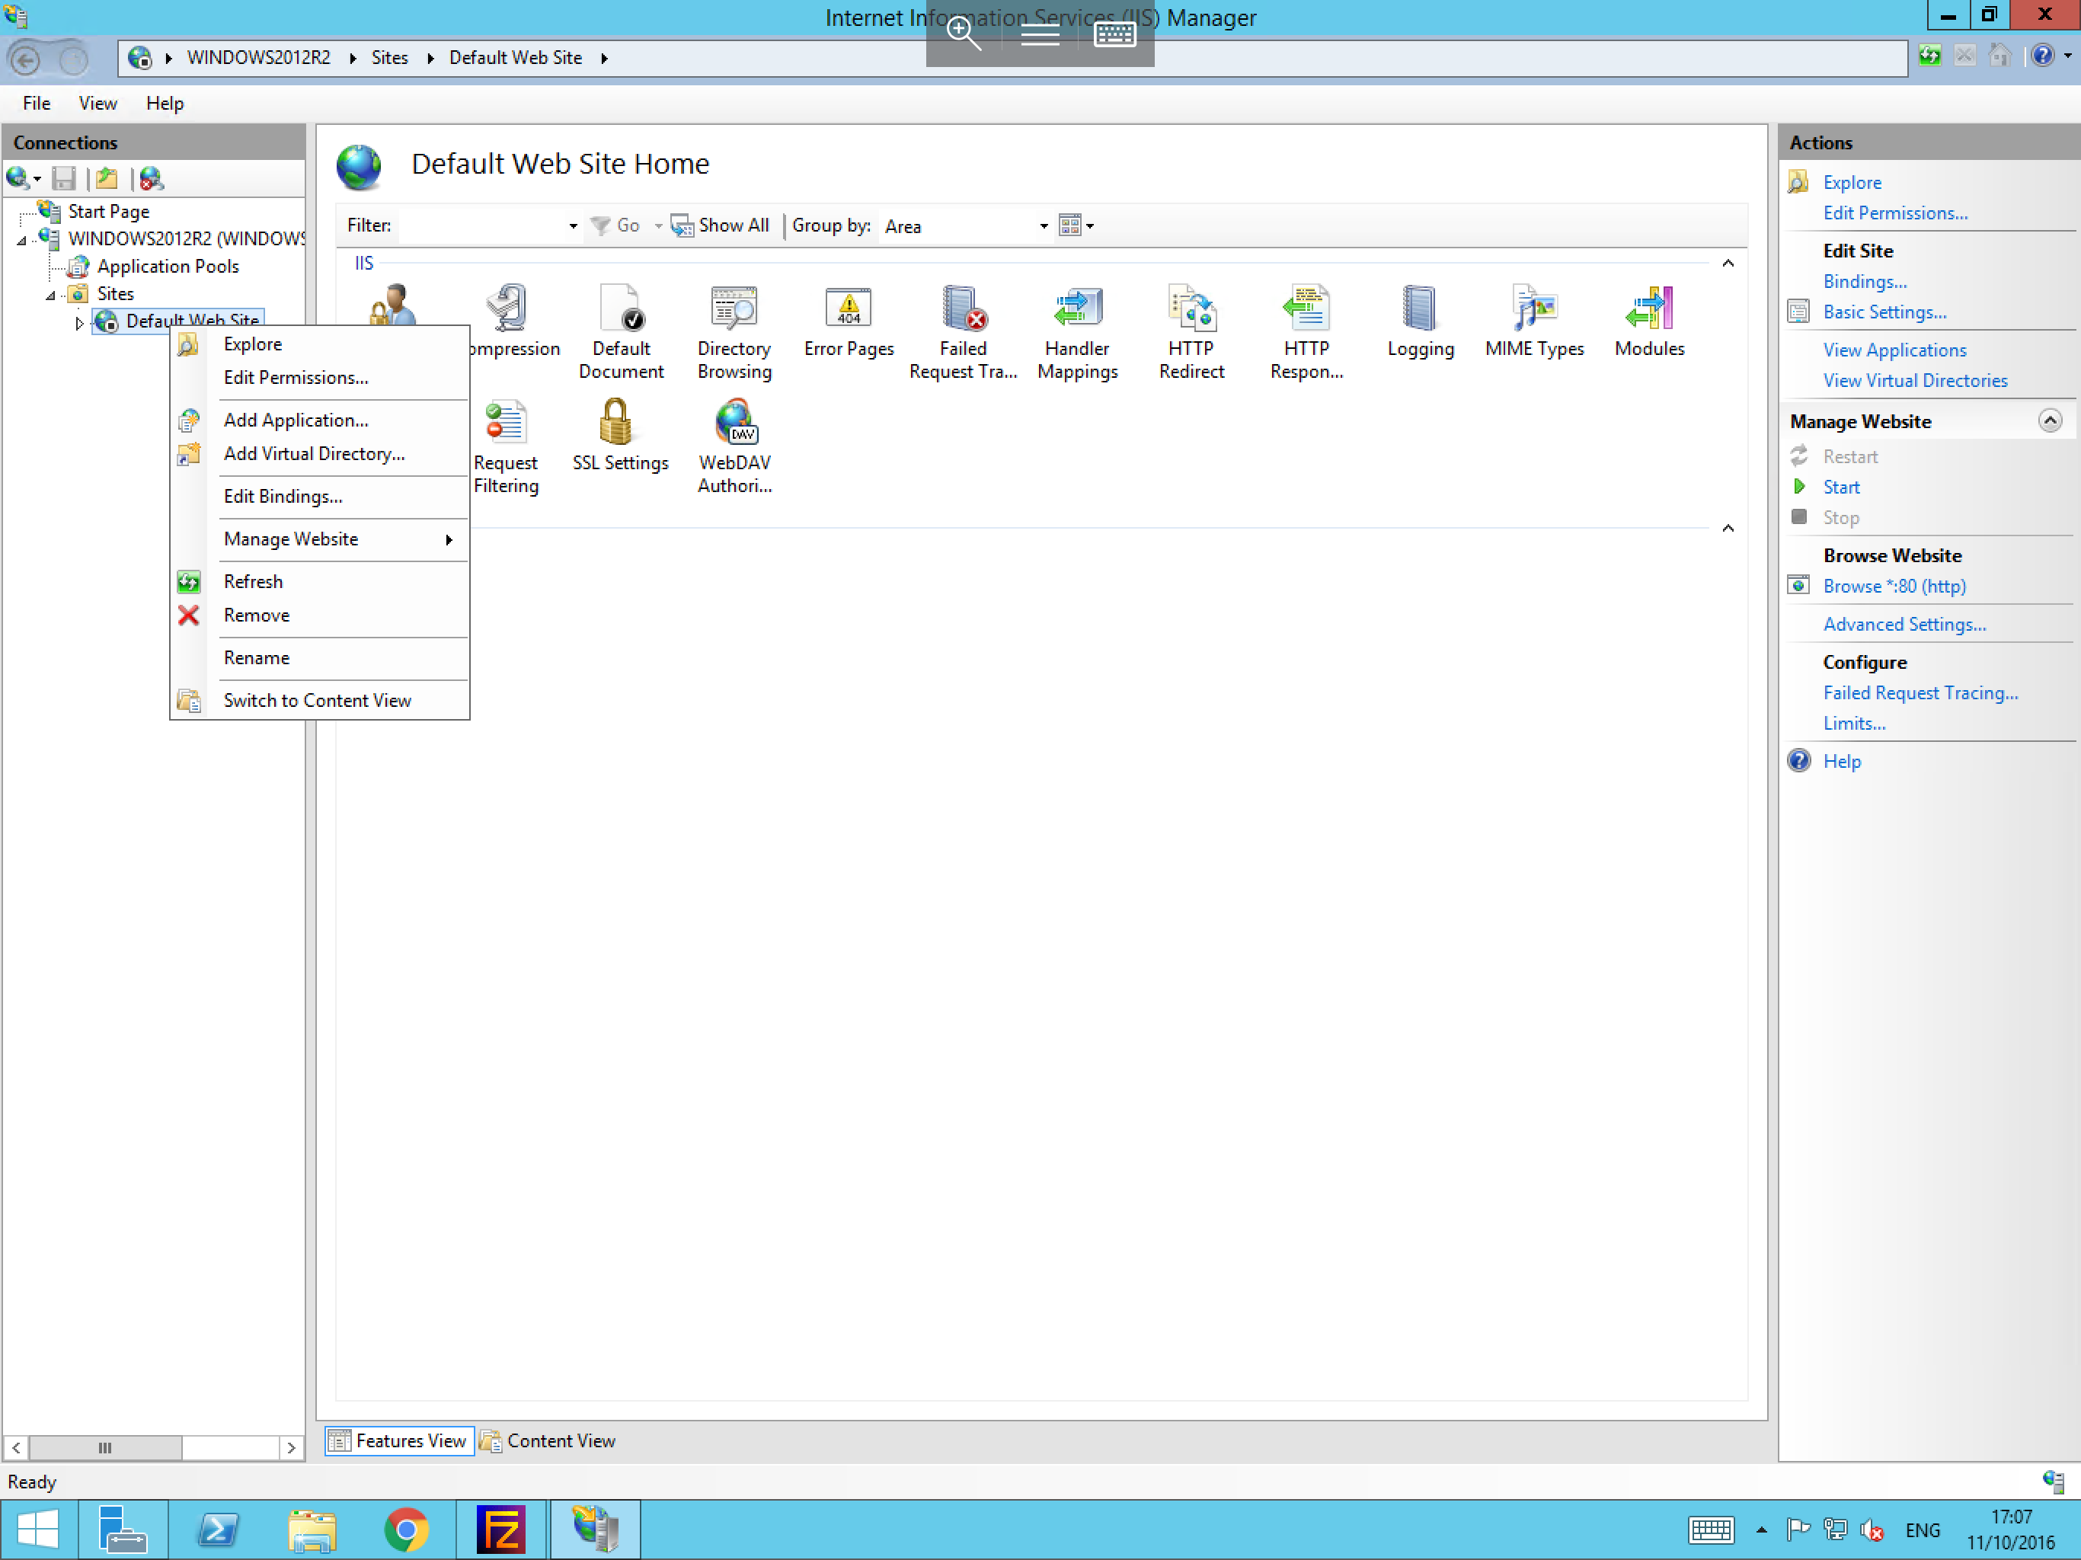The width and height of the screenshot is (2081, 1560).
Task: Open HTTP Redirect feature
Action: [x=1191, y=332]
